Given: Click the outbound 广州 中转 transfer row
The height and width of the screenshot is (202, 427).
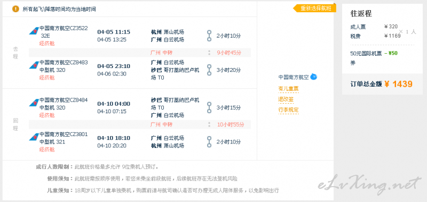Looking at the screenshot, I should coord(140,53).
